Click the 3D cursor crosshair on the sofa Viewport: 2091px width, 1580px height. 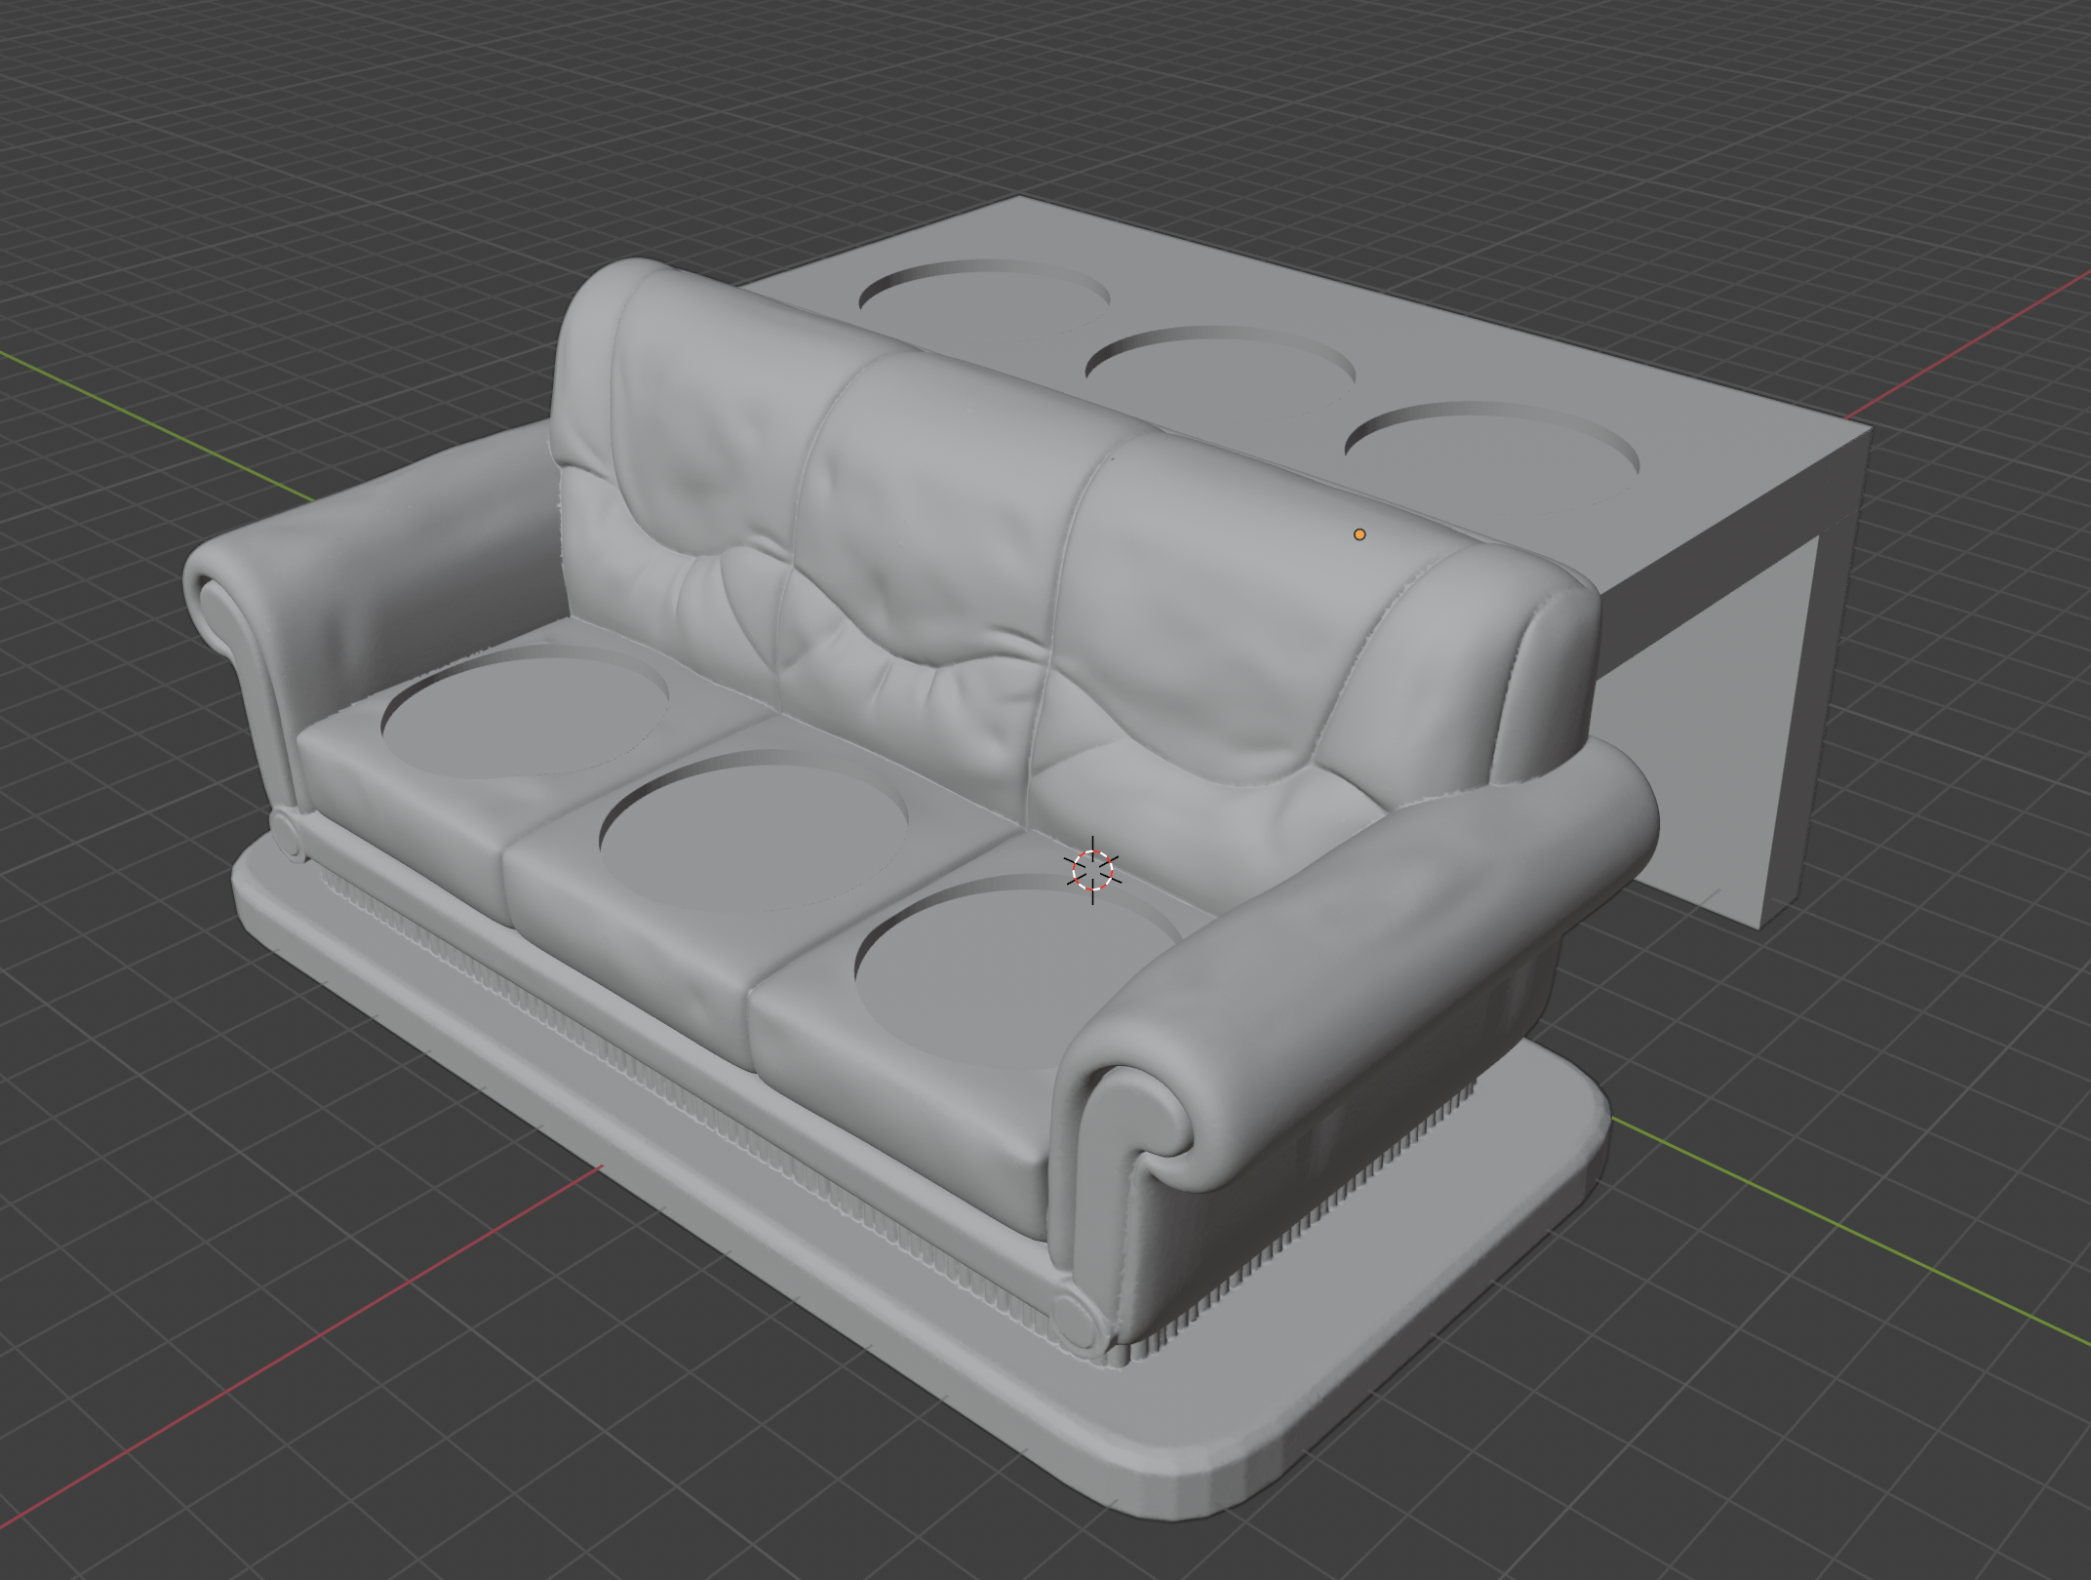click(x=1092, y=870)
